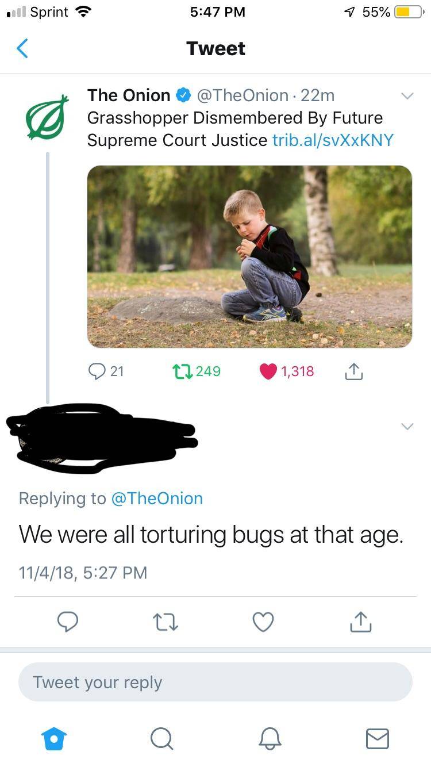Viewport: 431px width, 767px height.
Task: Reply to the torturing bugs tweet
Action: click(x=68, y=622)
